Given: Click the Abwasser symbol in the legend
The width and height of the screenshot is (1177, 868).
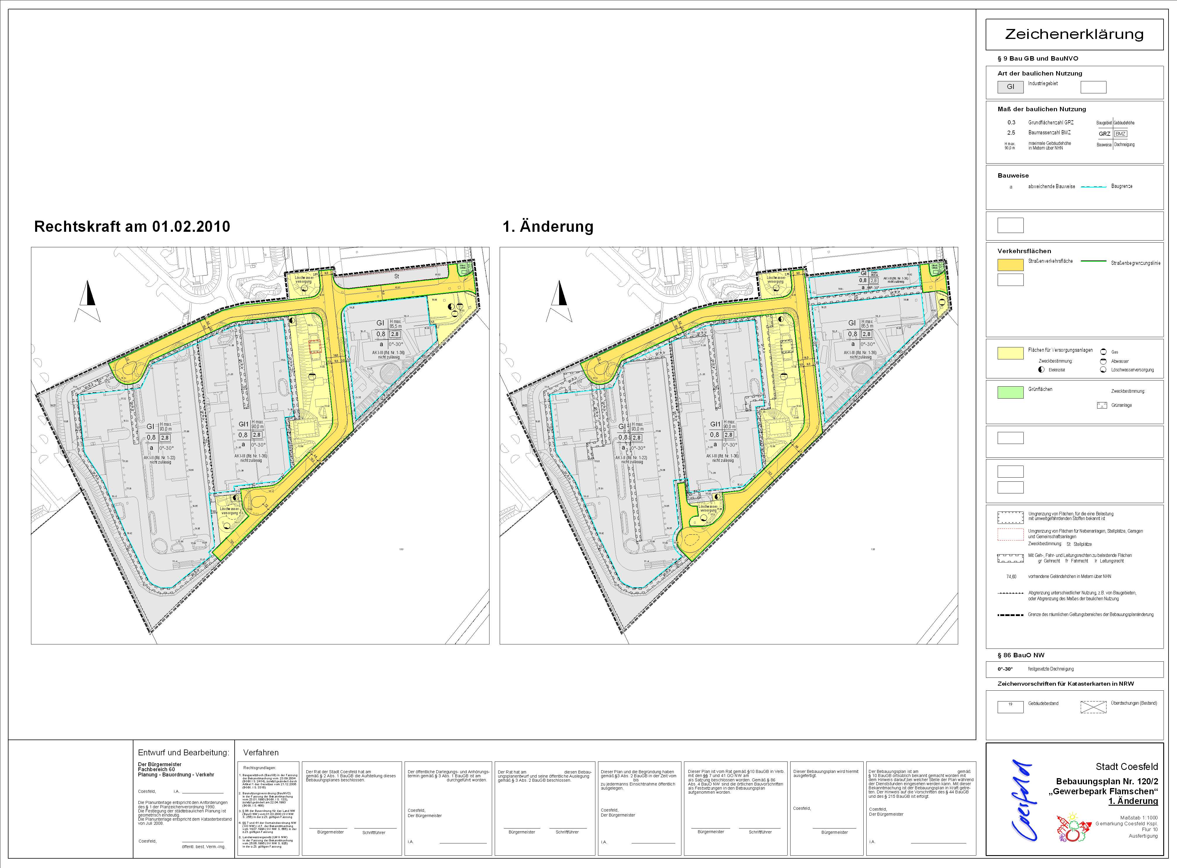Looking at the screenshot, I should [1104, 361].
